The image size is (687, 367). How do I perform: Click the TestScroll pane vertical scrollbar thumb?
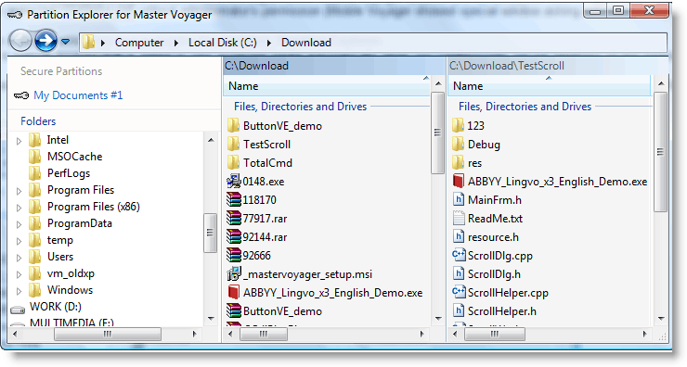click(661, 152)
